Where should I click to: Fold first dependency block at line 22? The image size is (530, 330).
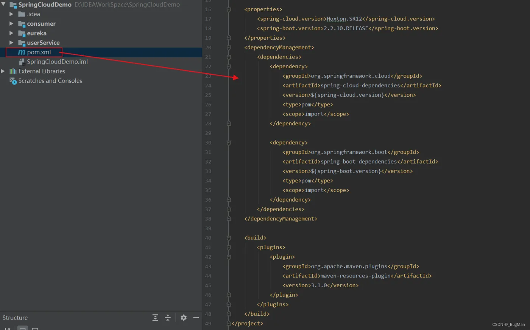tap(229, 66)
